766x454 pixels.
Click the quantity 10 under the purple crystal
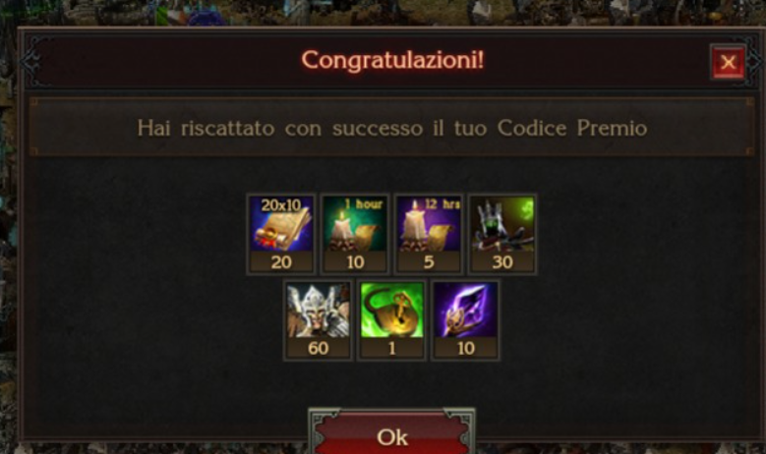pos(465,348)
